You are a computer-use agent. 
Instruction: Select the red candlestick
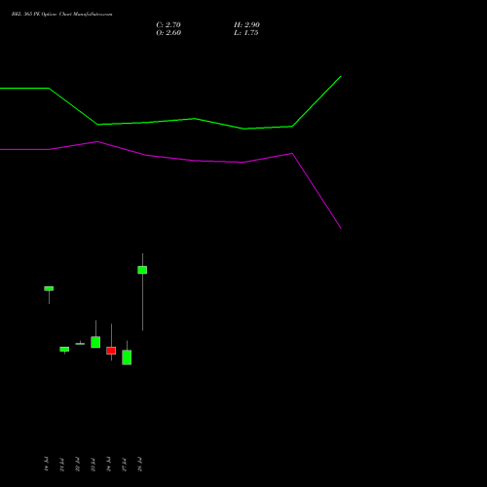click(x=111, y=351)
